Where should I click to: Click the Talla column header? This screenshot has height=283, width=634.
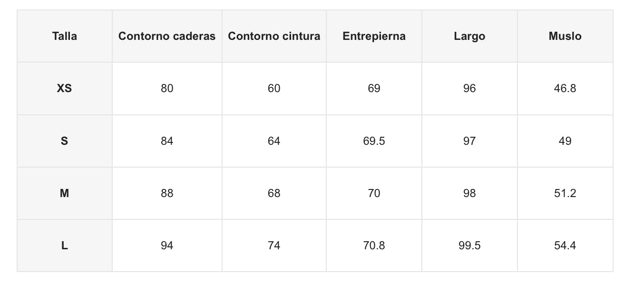(x=65, y=36)
